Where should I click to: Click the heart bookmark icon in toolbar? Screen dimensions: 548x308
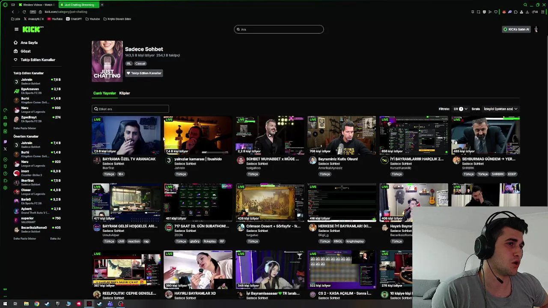[x=496, y=12]
